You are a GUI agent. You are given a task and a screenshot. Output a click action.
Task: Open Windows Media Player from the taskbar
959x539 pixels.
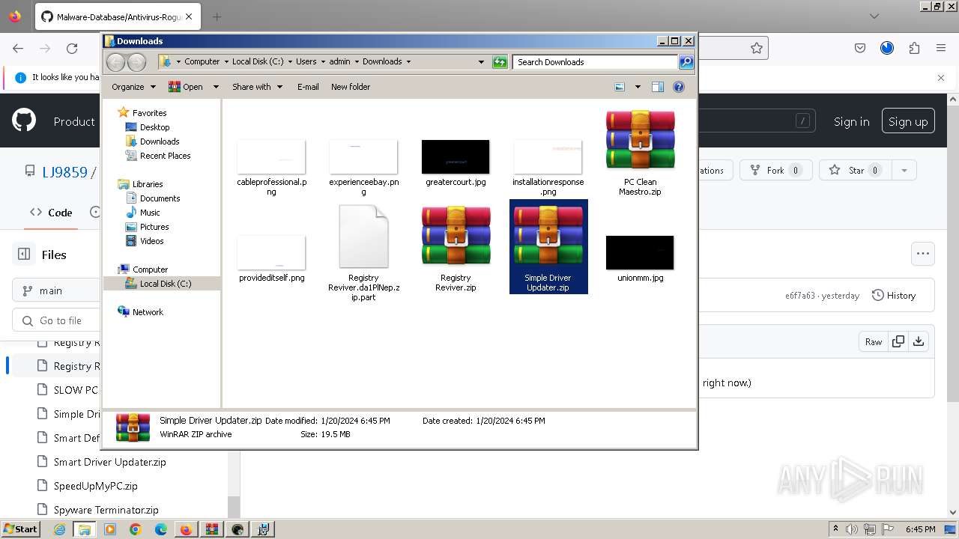110,529
